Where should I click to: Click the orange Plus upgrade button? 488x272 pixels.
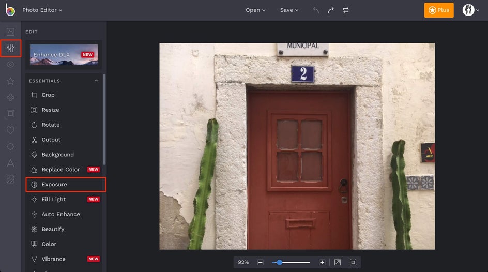[439, 10]
